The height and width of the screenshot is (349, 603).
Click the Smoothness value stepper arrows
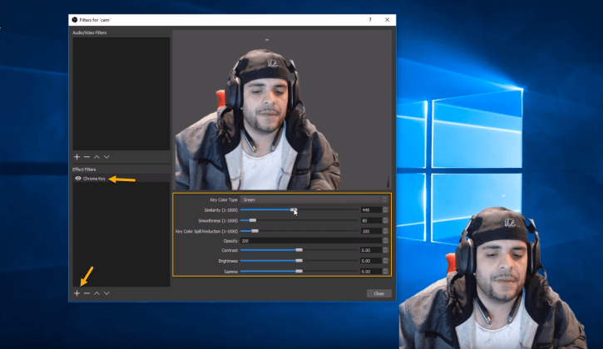[385, 220]
